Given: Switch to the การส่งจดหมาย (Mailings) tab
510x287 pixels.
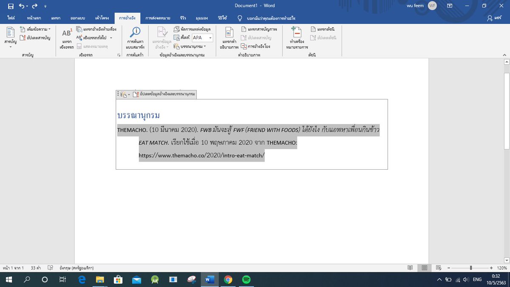Looking at the screenshot, I should 158,18.
